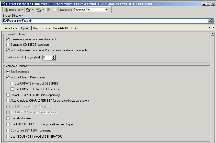This screenshot has width=216, height=143.
Task: Switch to the Data Tables tab
Action: coord(11,28)
